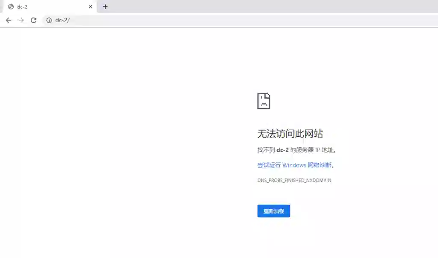
Task: Focus the address bar showing dc-2/
Action: (240, 20)
